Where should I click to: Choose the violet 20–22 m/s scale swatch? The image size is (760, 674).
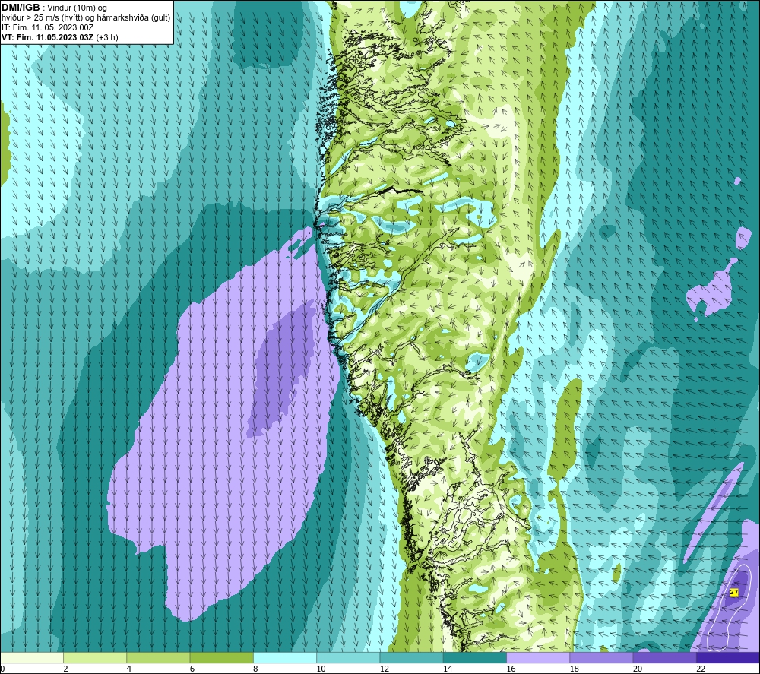(x=664, y=657)
